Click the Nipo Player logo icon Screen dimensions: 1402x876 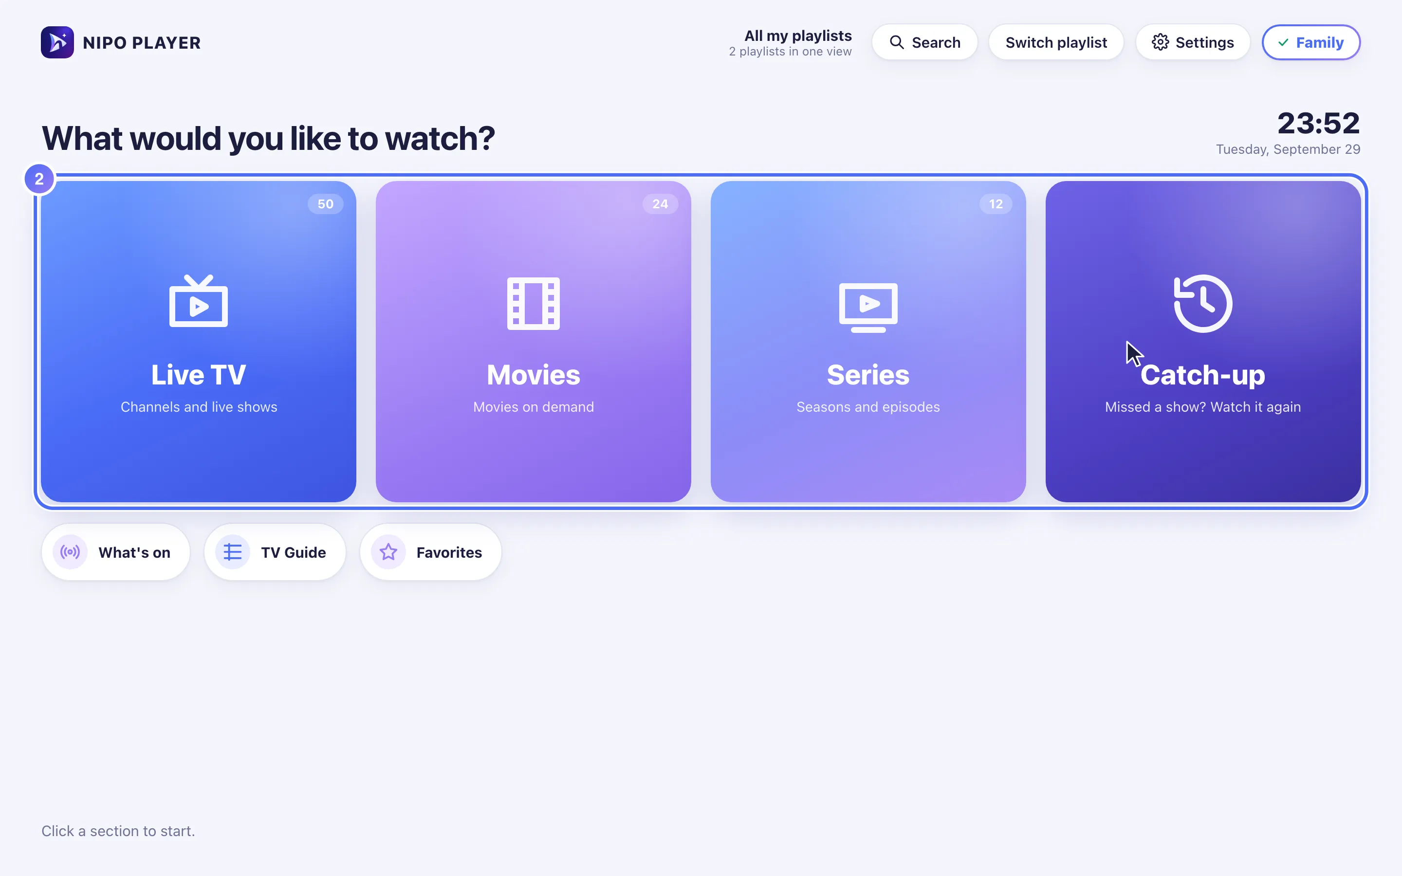click(x=57, y=42)
